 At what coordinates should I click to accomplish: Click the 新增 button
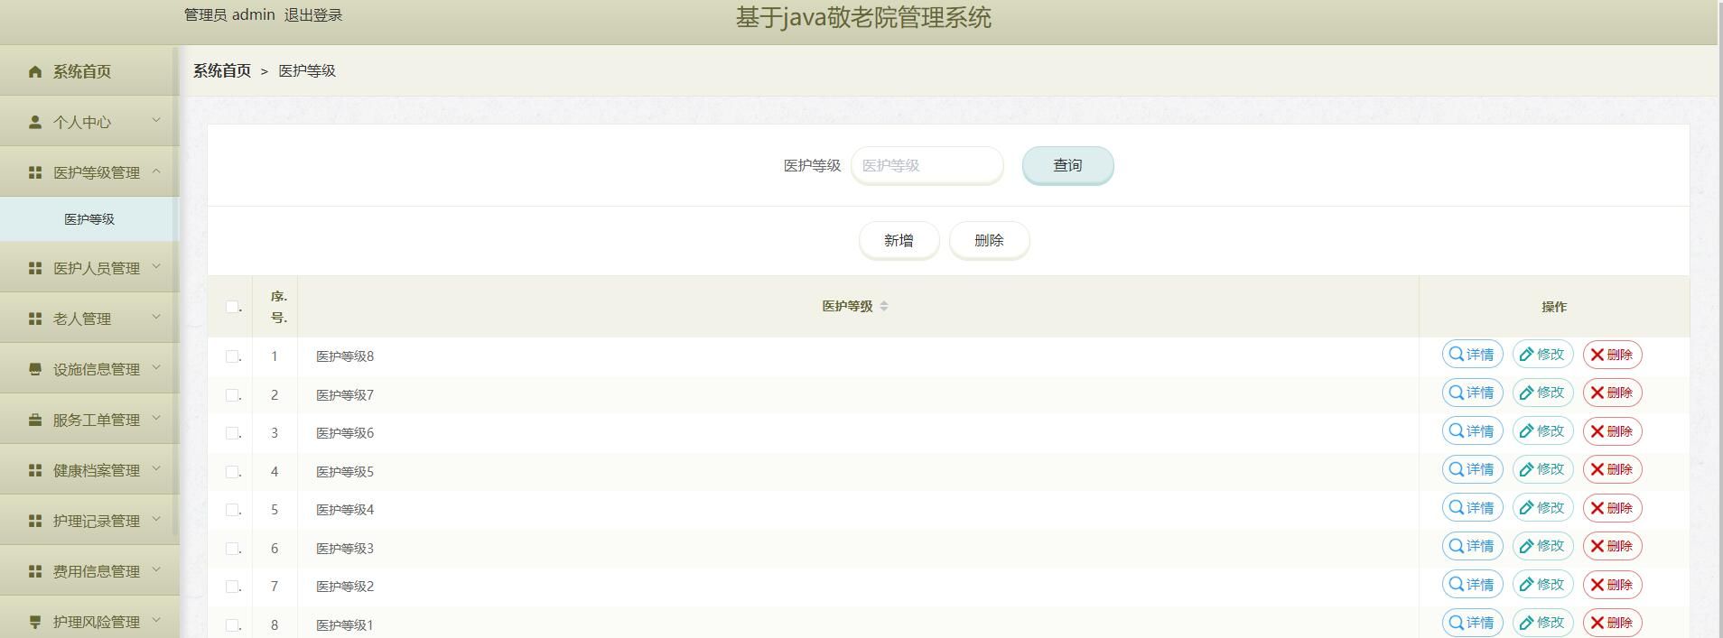click(x=899, y=240)
